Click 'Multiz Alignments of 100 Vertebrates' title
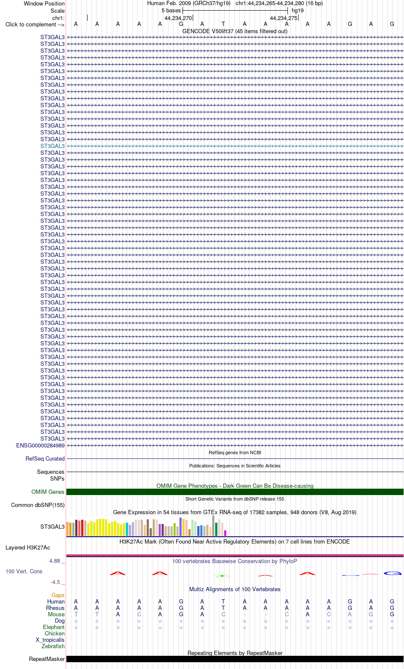Image resolution: width=404 pixels, height=669 pixels. pos(235,589)
